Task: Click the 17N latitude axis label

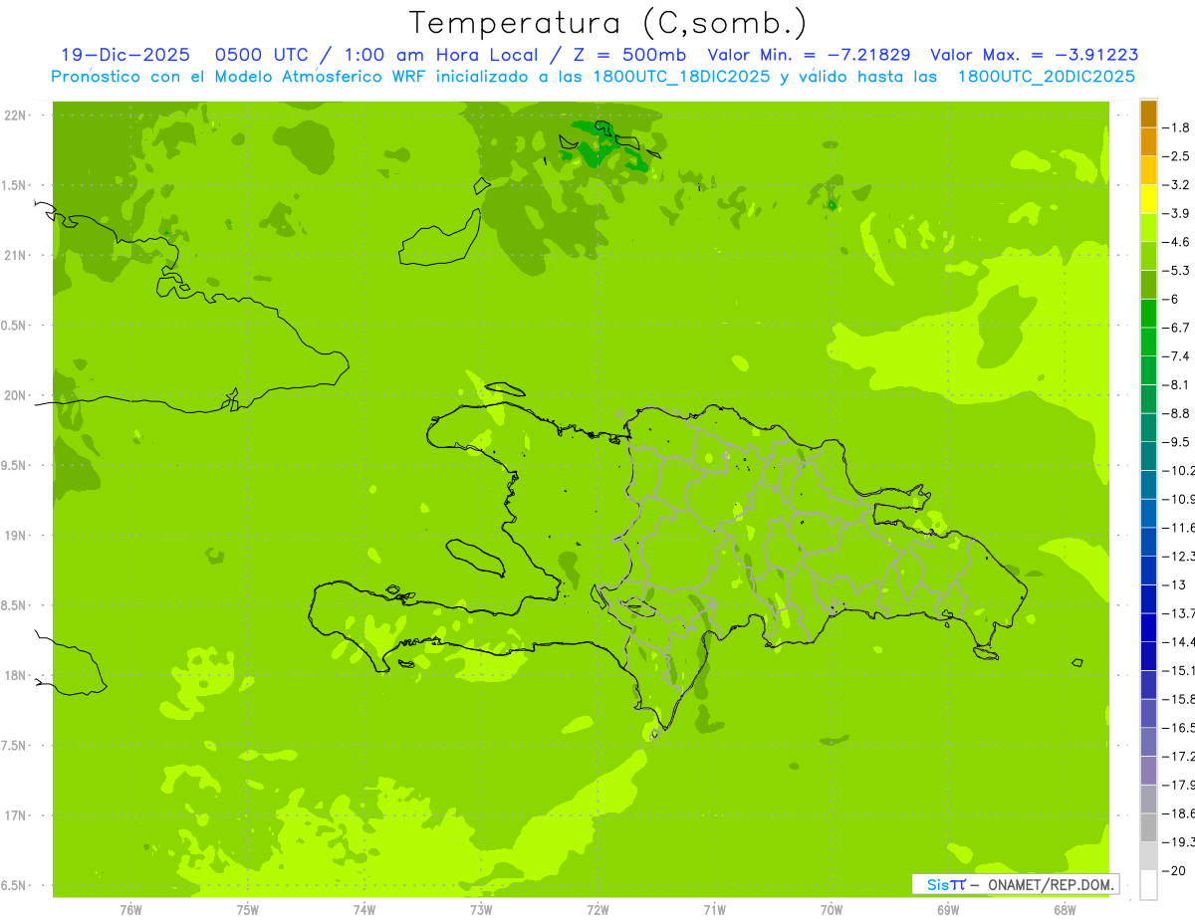Action: click(x=16, y=815)
